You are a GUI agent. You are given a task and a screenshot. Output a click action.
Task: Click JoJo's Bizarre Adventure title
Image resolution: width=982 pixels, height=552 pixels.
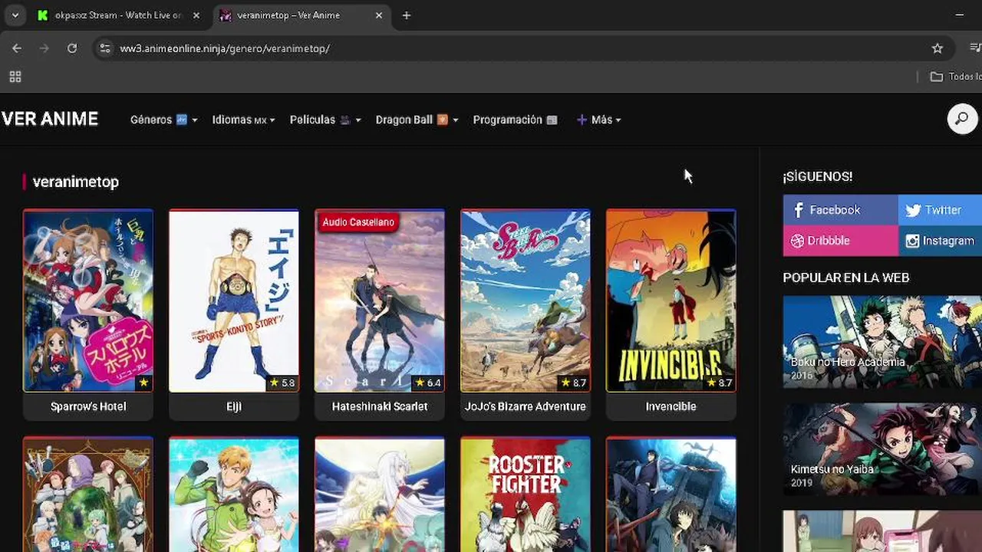526,406
